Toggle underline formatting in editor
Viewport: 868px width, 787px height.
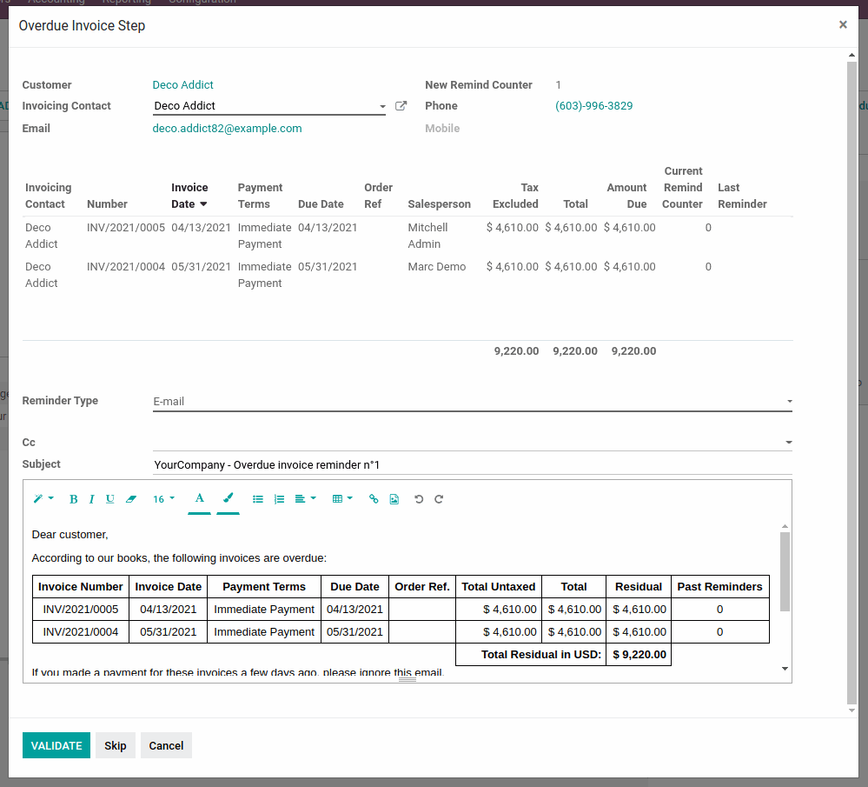pyautogui.click(x=110, y=499)
